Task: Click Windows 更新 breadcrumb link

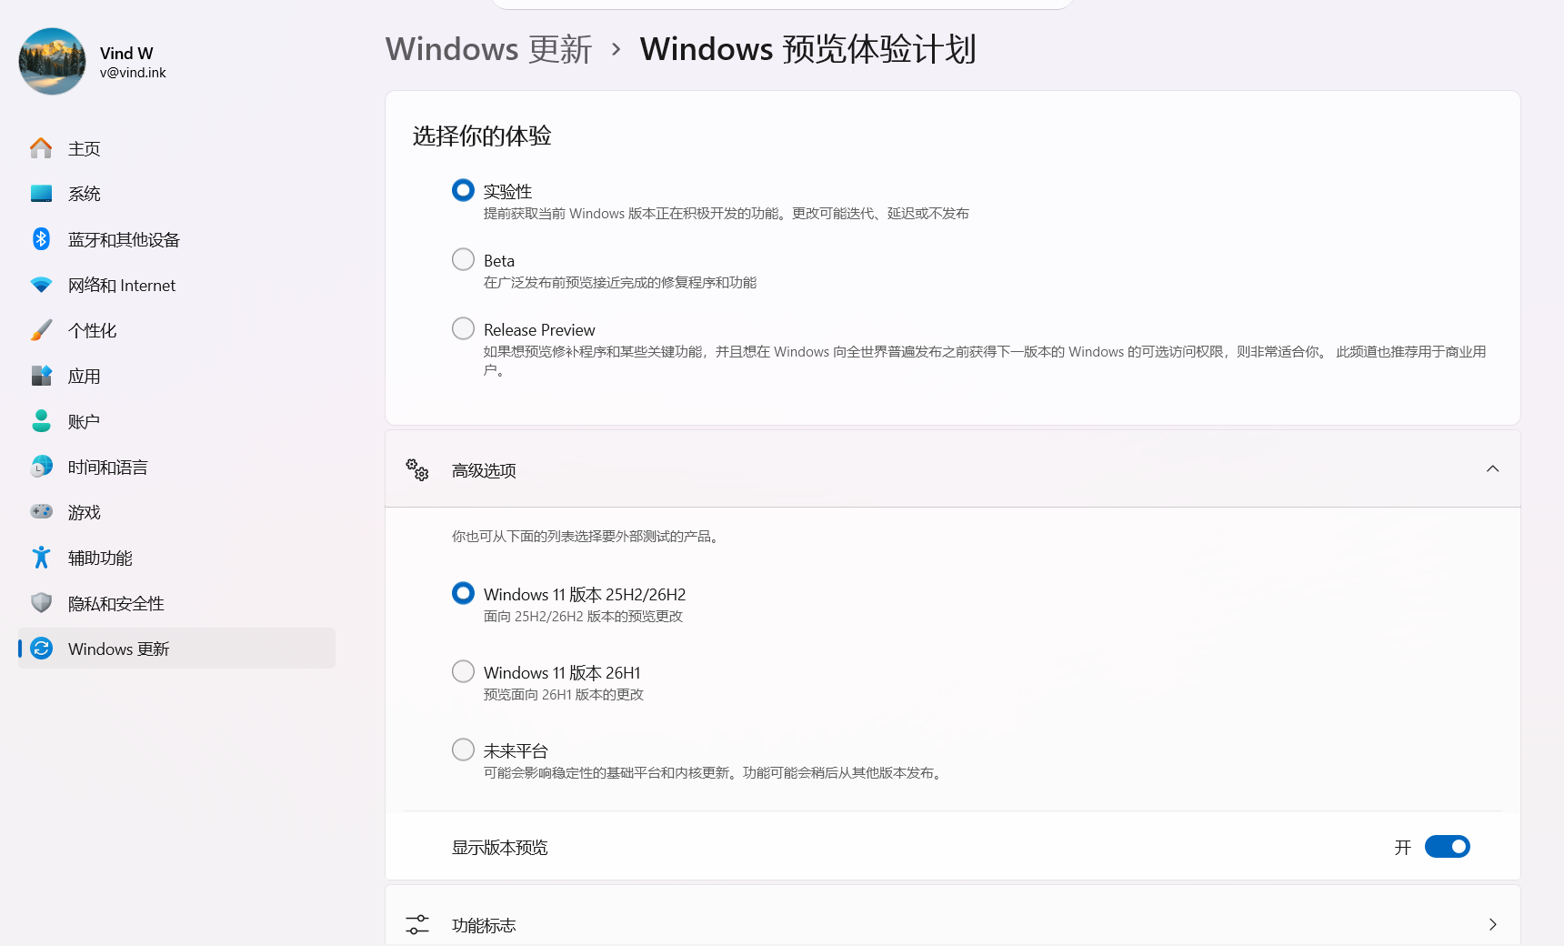Action: pyautogui.click(x=489, y=49)
